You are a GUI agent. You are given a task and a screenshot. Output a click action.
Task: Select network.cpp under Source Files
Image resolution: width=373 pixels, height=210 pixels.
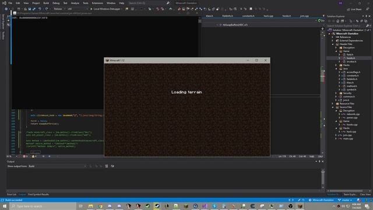pyautogui.click(x=353, y=114)
